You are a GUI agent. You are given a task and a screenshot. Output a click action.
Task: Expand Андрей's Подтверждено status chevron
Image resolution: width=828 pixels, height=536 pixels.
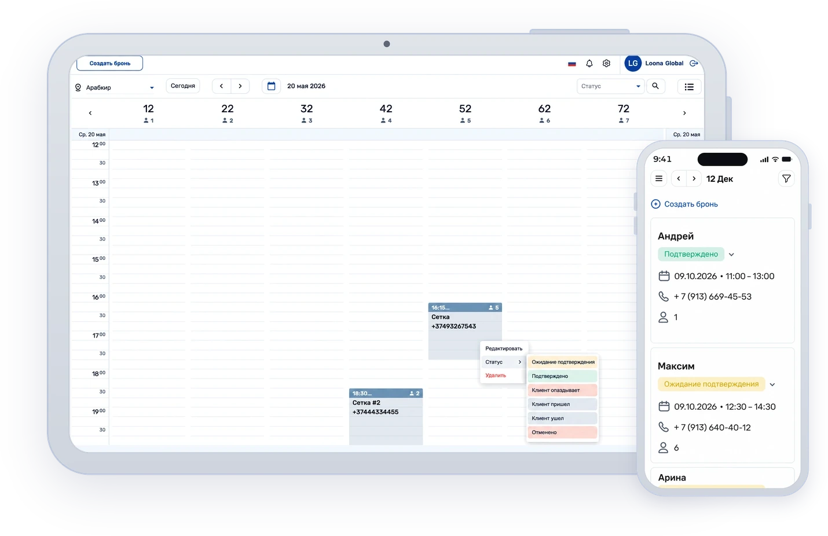[731, 255]
